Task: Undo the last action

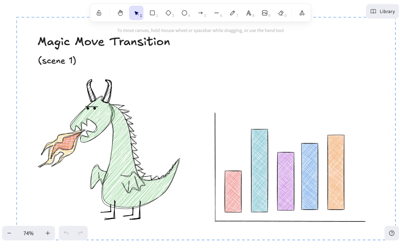Action: coord(66,233)
